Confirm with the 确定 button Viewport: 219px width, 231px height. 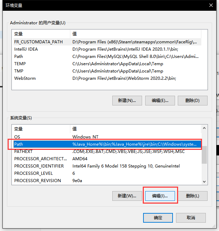[x=158, y=218]
